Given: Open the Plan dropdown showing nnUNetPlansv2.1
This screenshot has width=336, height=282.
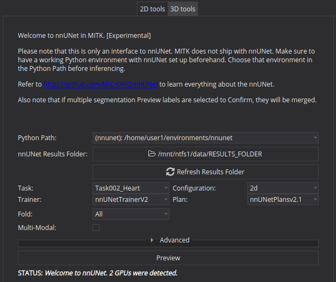Looking at the screenshot, I should coord(283,200).
